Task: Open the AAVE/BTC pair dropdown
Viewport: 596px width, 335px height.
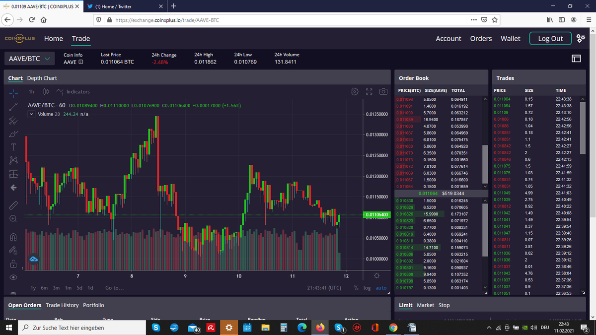Action: [x=29, y=59]
